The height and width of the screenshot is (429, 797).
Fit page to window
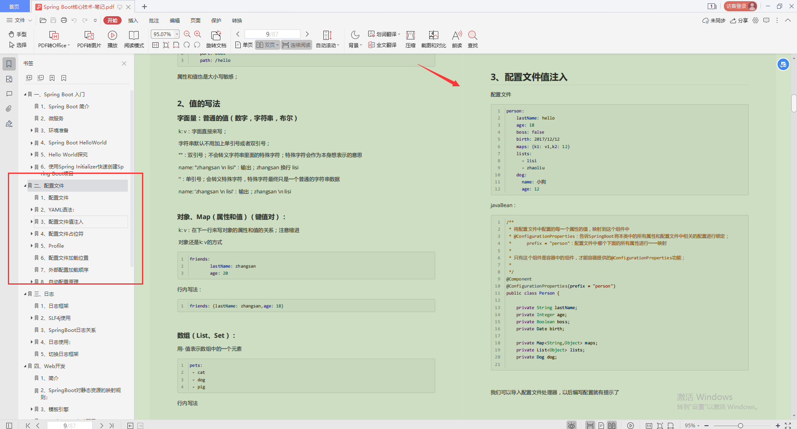coord(166,45)
